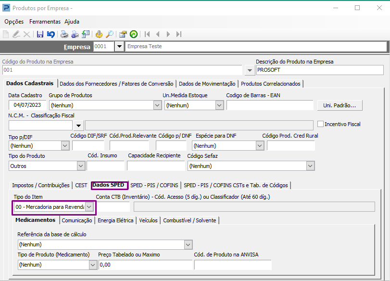
Task: Switch to Produtos Correlacionados tab
Action: click(270, 84)
